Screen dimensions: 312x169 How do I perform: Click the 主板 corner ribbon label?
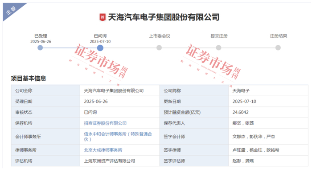[11, 10]
